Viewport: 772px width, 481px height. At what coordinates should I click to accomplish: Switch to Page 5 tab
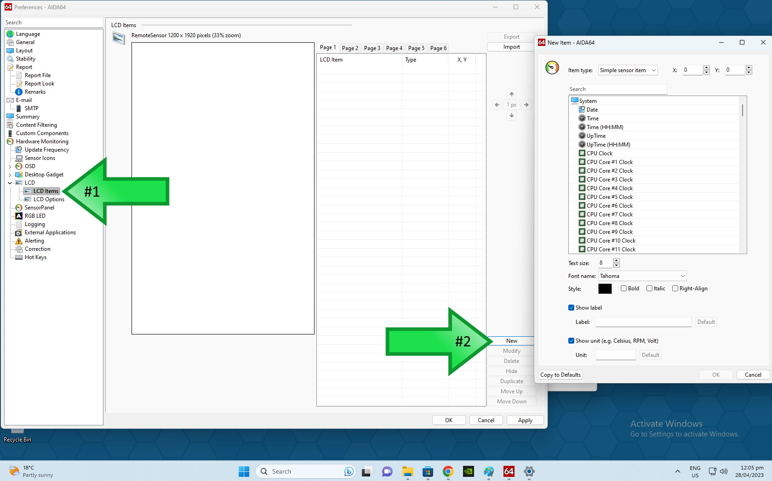tap(416, 48)
